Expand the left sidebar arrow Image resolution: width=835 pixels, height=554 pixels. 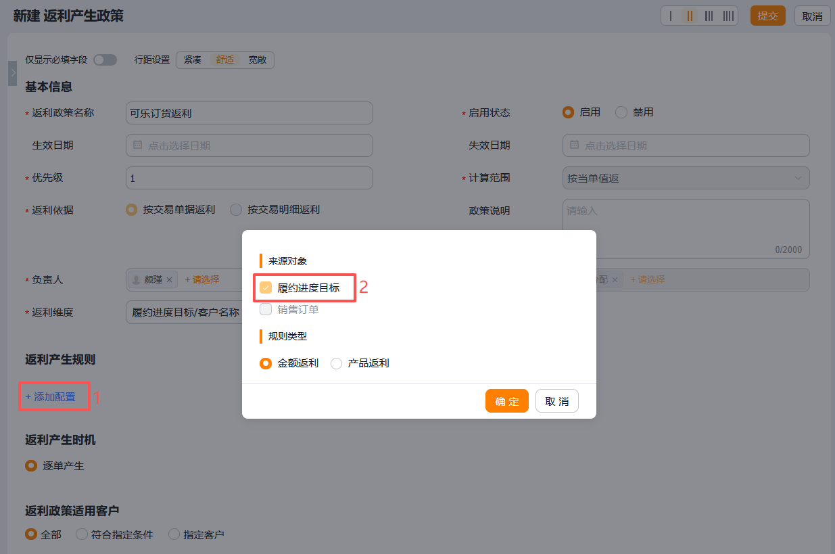click(12, 73)
